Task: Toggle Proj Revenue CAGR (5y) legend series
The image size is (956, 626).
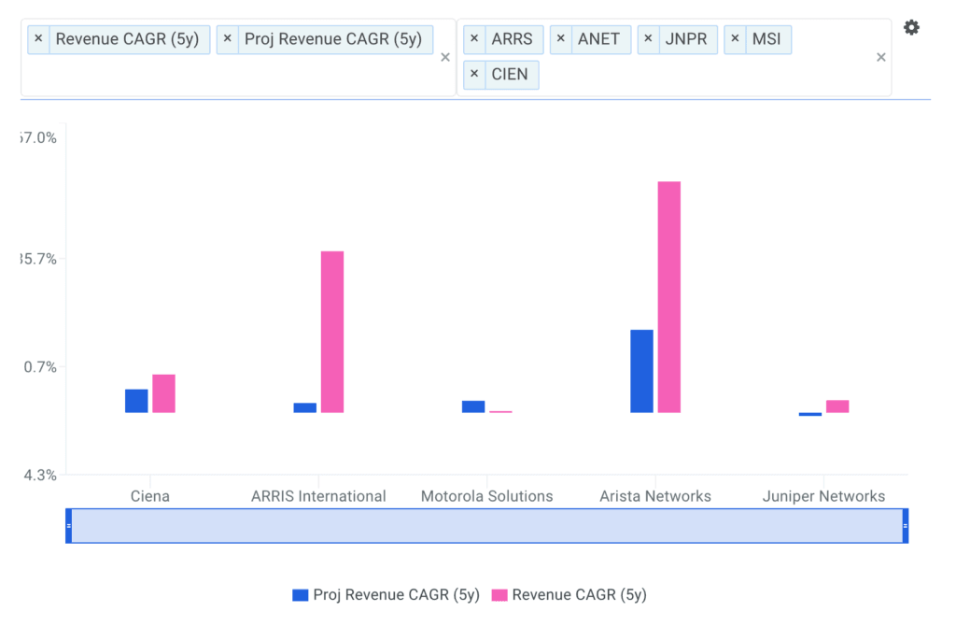Action: pyautogui.click(x=386, y=595)
